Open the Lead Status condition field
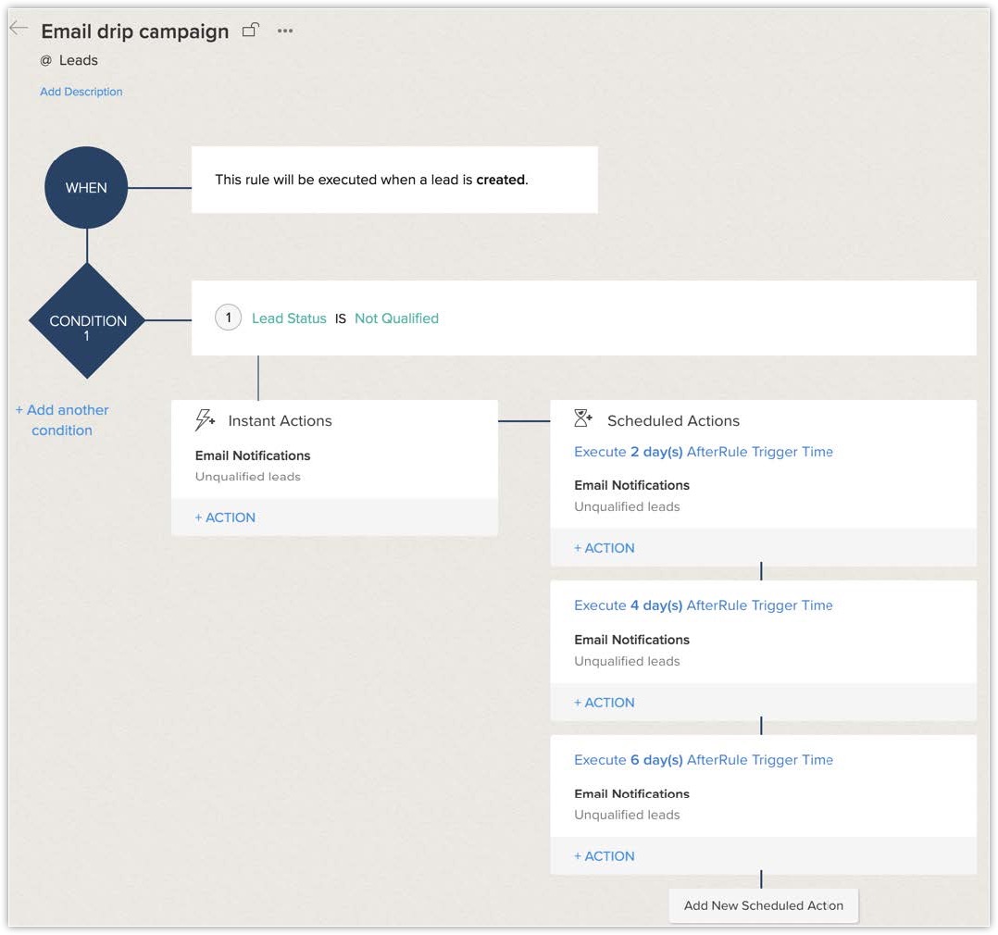This screenshot has height=935, width=998. point(289,318)
